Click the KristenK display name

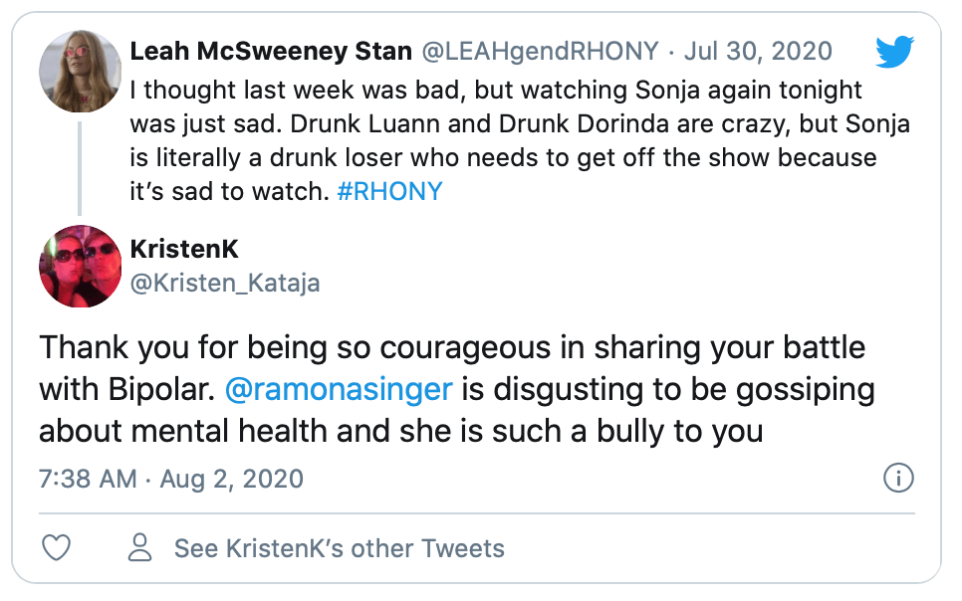click(x=184, y=249)
